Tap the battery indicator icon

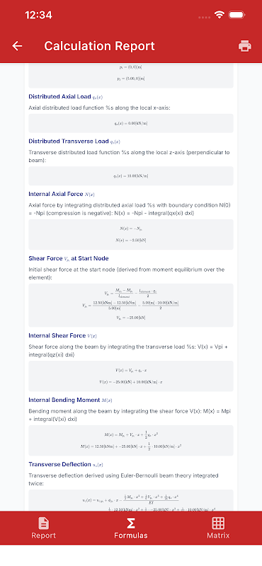tap(237, 15)
